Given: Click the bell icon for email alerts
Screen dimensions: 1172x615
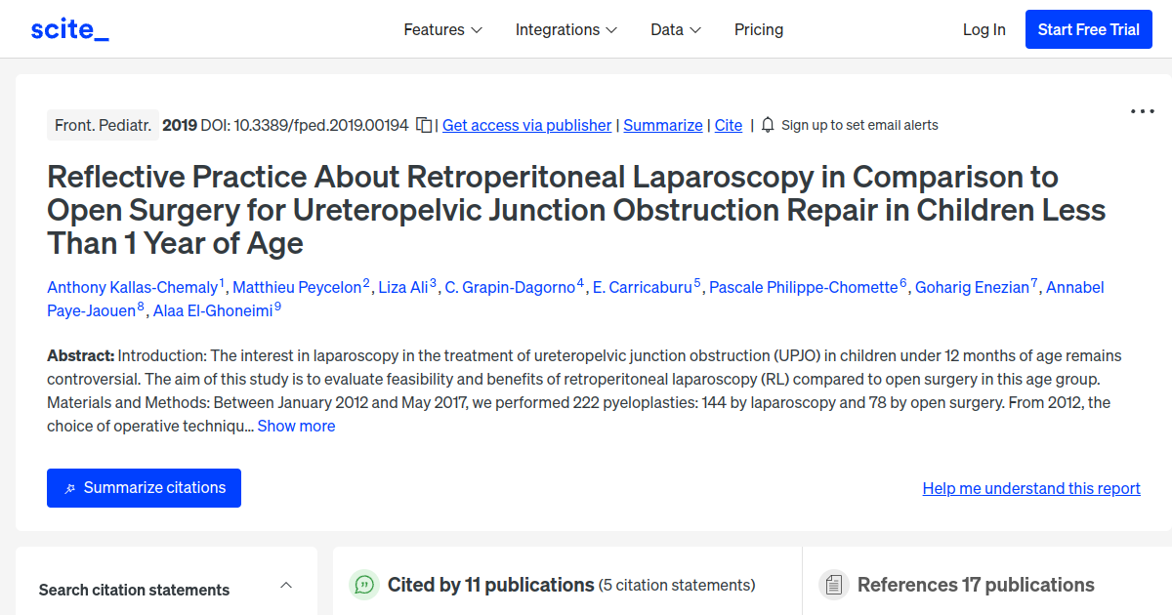Looking at the screenshot, I should (x=768, y=125).
